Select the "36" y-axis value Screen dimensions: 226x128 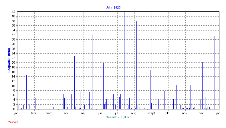pos(13,26)
